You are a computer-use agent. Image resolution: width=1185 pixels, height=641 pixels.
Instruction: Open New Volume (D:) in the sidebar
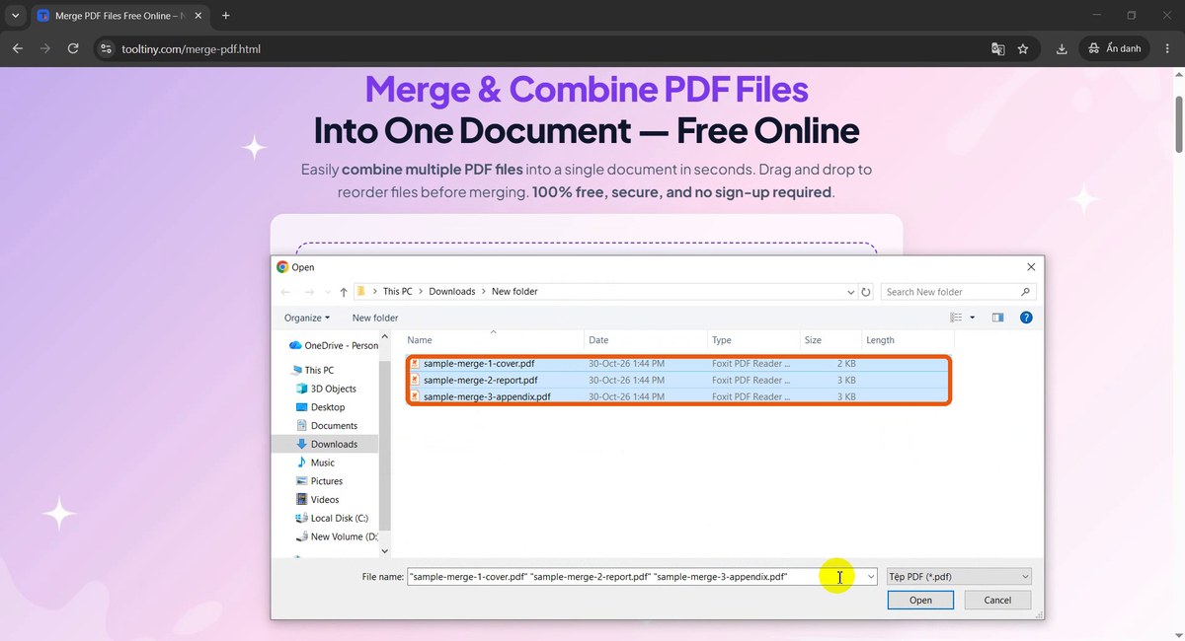pyautogui.click(x=336, y=536)
